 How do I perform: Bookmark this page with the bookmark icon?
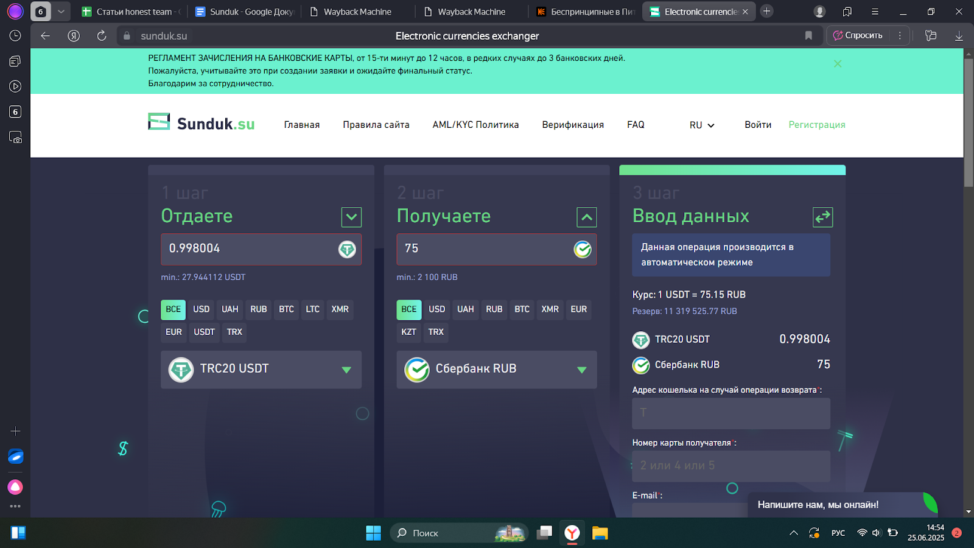click(x=808, y=36)
